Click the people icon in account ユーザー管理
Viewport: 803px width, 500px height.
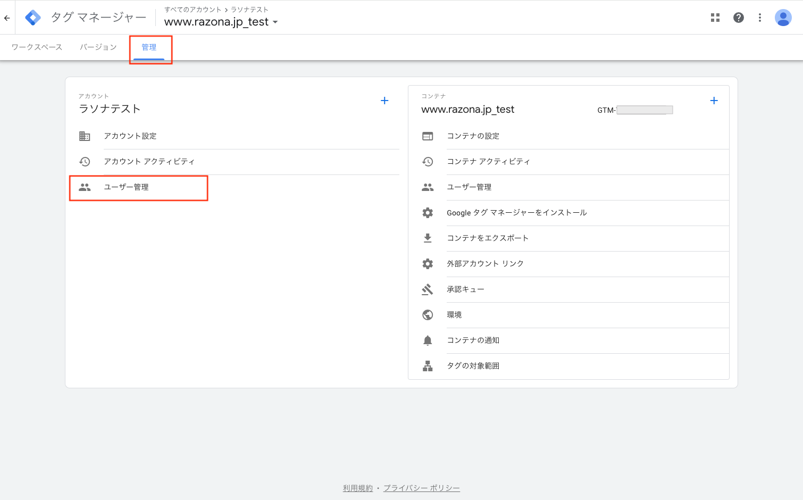tap(85, 187)
